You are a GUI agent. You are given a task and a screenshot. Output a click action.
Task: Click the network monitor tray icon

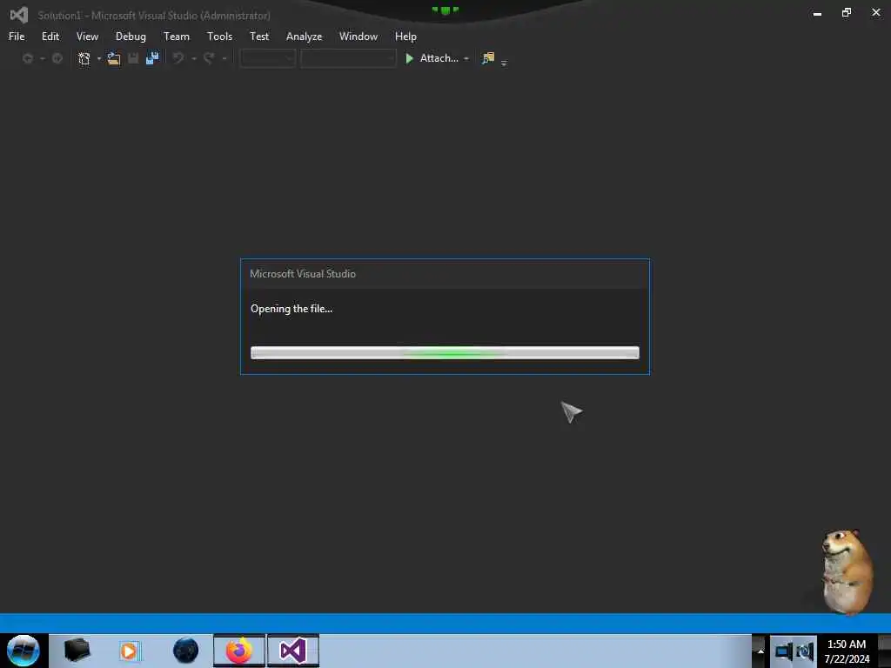click(x=783, y=651)
